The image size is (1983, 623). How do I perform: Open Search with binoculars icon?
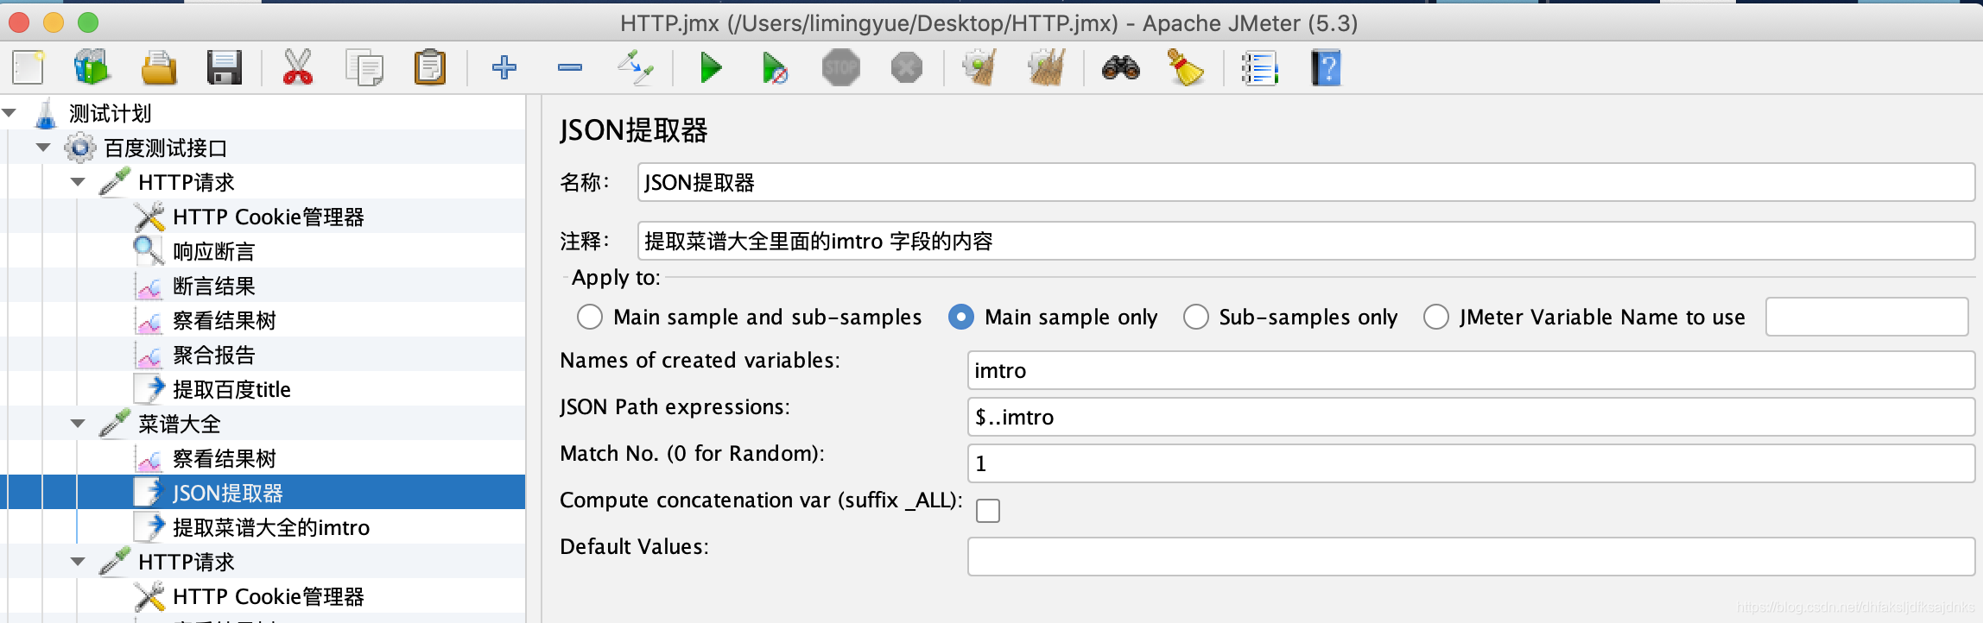[1121, 67]
